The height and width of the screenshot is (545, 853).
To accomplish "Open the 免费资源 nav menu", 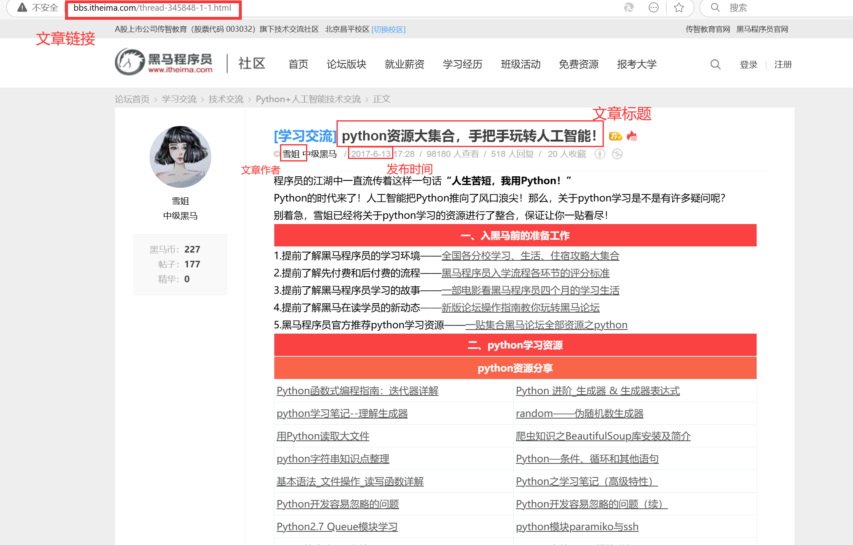I will coord(578,65).
